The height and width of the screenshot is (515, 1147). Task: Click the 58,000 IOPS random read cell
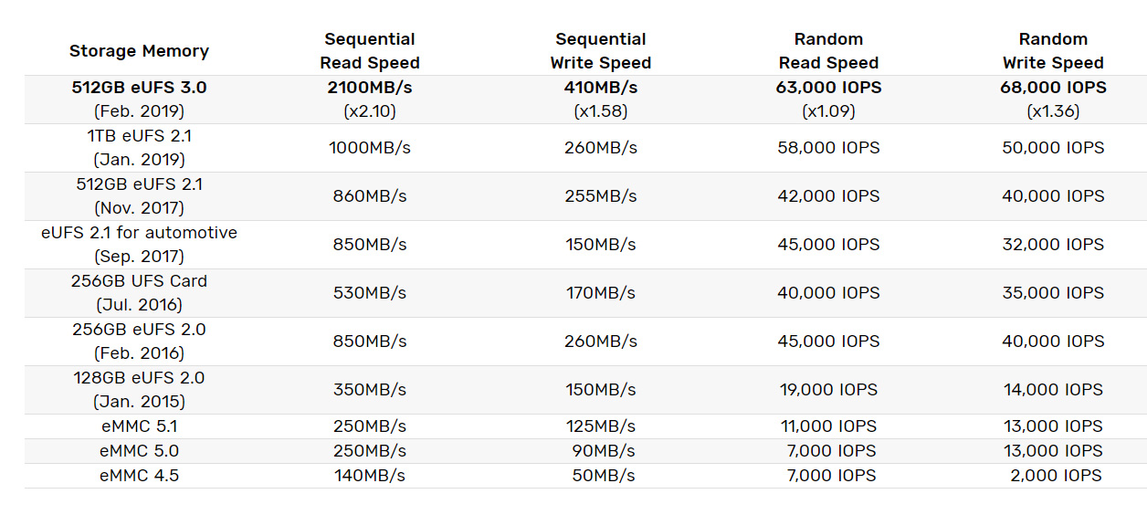coord(828,148)
